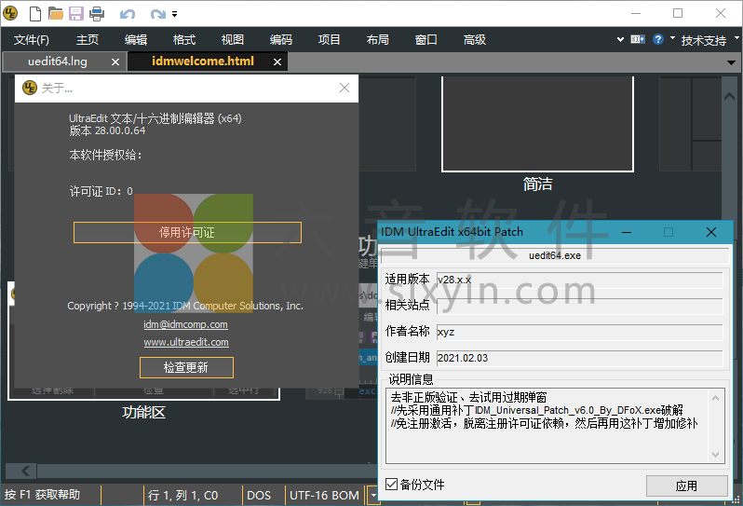Maximize the UltraEdit main window

point(678,13)
